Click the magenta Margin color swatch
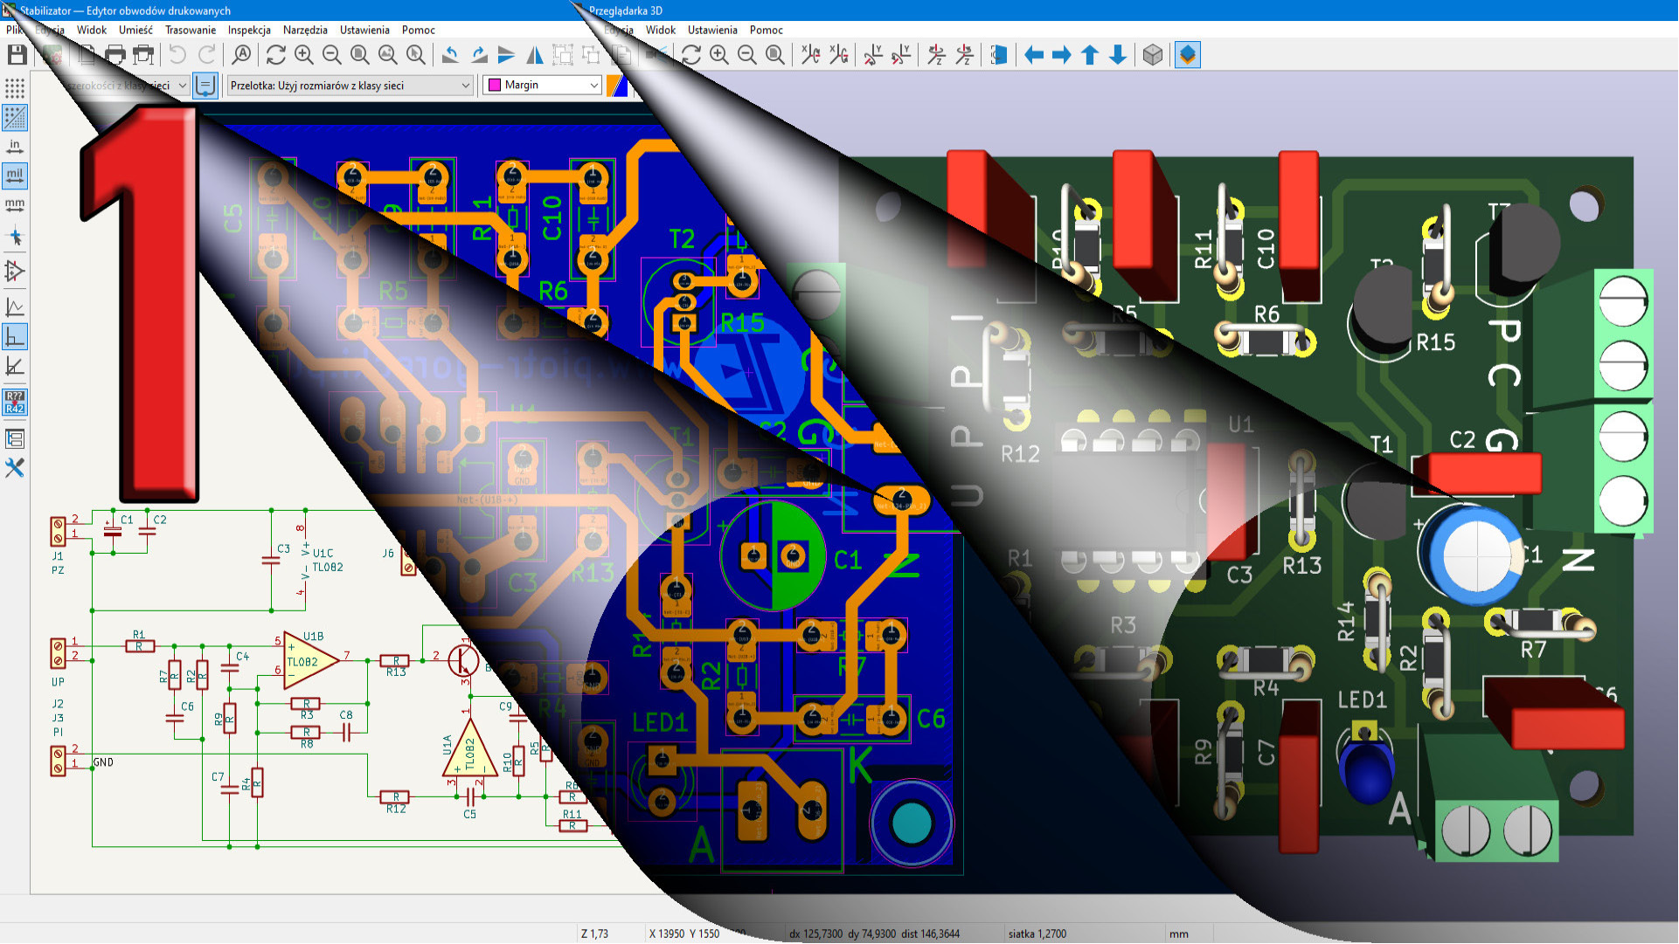The image size is (1679, 944). pyautogui.click(x=495, y=86)
